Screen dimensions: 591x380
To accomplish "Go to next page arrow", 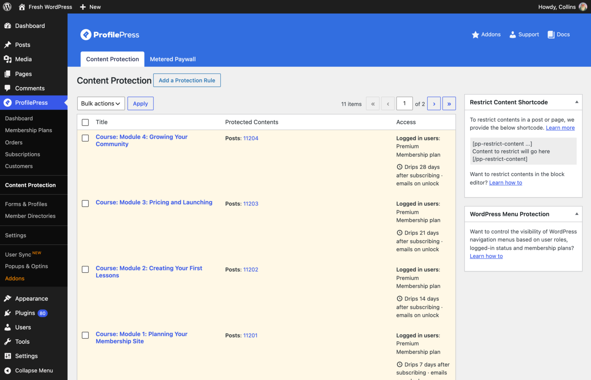I will coord(434,104).
